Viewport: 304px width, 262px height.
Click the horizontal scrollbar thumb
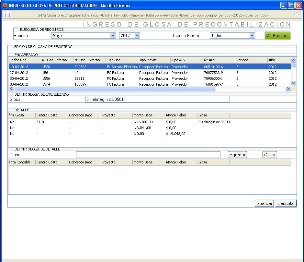[115, 89]
